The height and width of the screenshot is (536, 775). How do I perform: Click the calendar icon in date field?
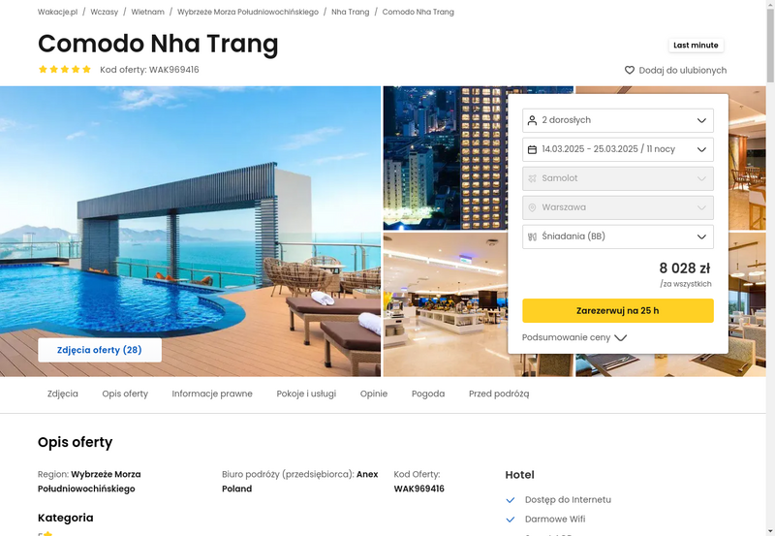tap(532, 149)
